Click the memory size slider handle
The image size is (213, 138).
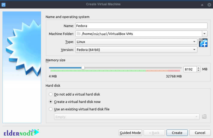pos(83,68)
